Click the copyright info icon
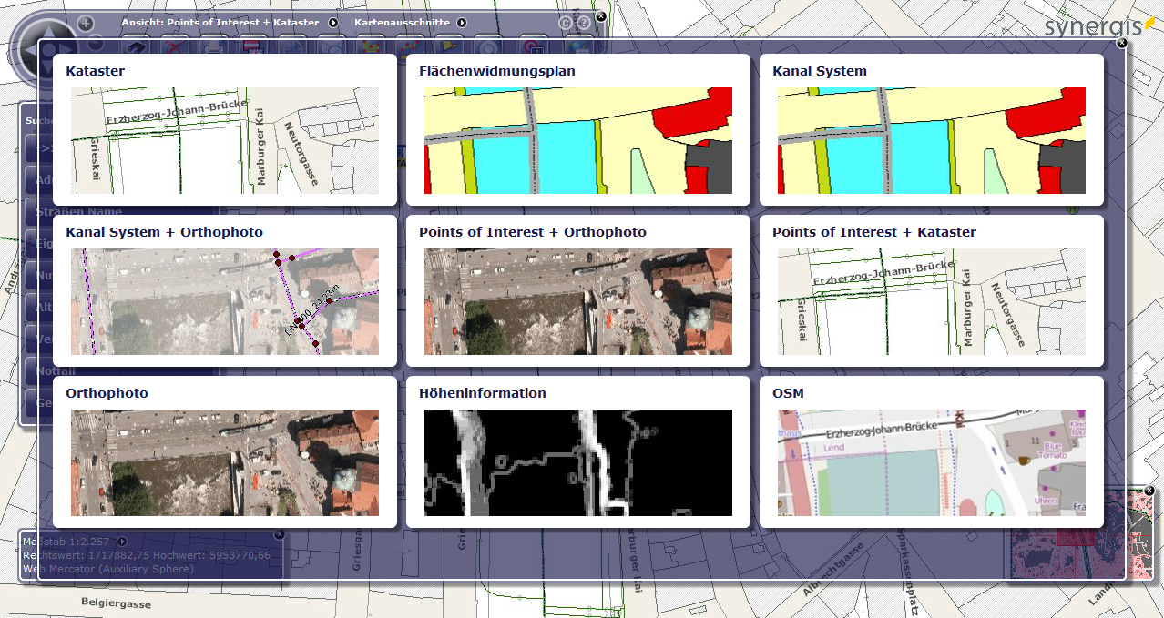1164x618 pixels. click(566, 23)
